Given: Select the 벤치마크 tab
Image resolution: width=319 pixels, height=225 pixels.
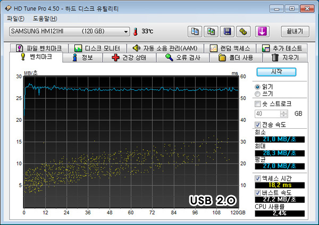Looking at the screenshot, I should (36, 57).
